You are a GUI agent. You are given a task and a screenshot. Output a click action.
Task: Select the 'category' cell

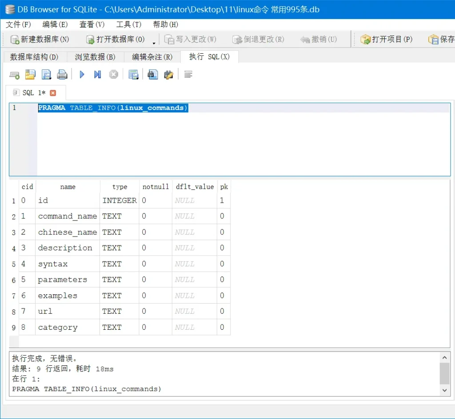click(x=68, y=327)
